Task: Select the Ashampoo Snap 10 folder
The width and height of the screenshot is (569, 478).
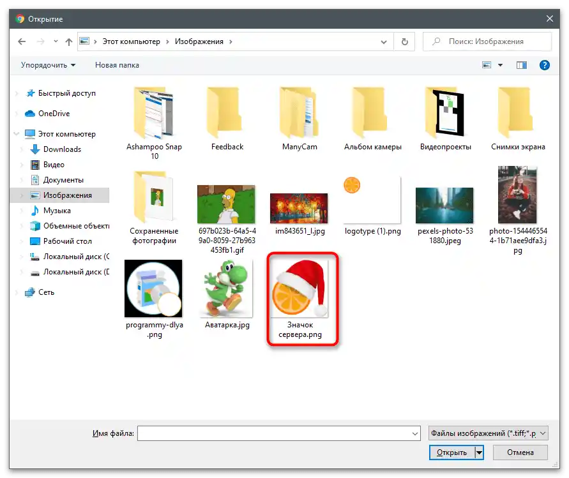Action: (x=155, y=123)
